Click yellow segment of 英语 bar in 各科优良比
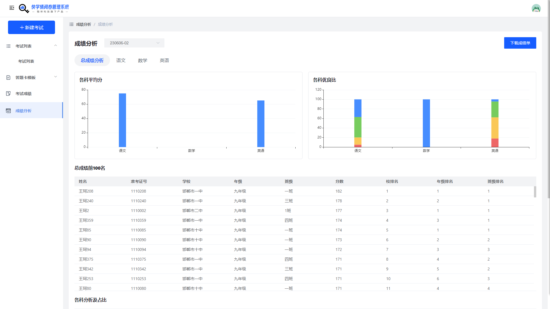Screen dimensions: 550x309 [495, 128]
